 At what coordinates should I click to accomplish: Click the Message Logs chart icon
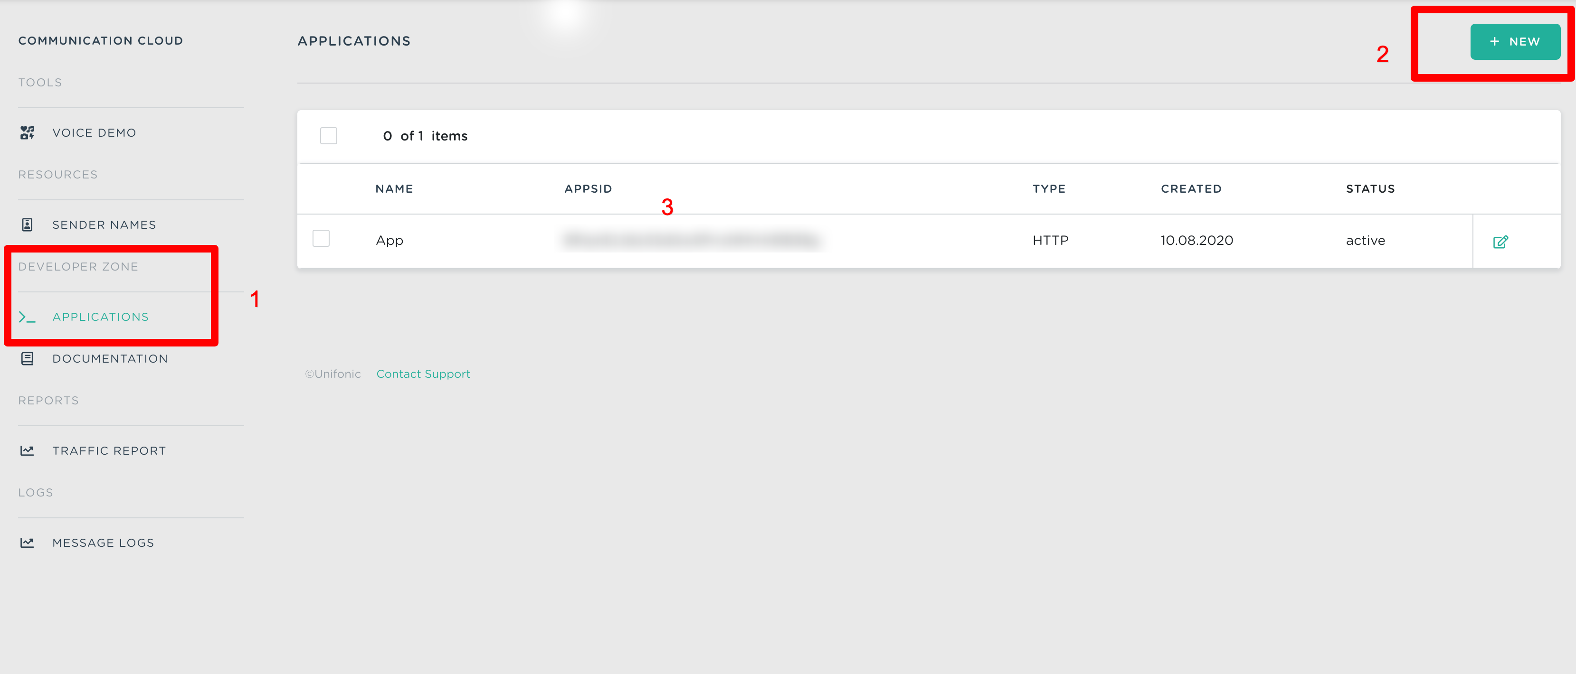(x=27, y=543)
